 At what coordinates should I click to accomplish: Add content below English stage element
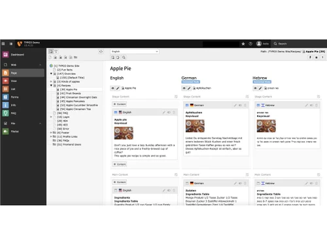[120, 164]
